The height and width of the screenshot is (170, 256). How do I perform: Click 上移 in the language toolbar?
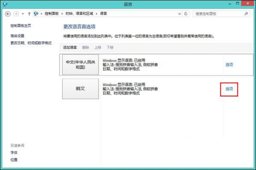coord(98,47)
